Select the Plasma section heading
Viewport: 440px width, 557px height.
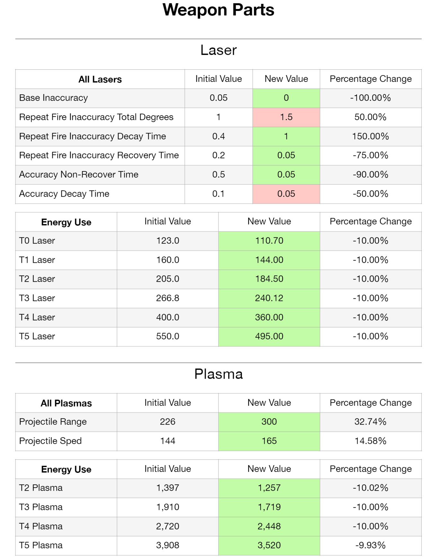pos(218,374)
